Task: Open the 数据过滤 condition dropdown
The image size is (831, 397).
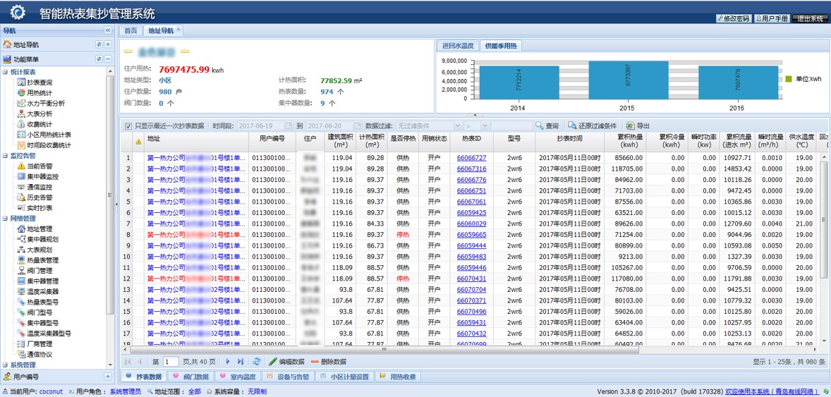Action: [x=429, y=126]
